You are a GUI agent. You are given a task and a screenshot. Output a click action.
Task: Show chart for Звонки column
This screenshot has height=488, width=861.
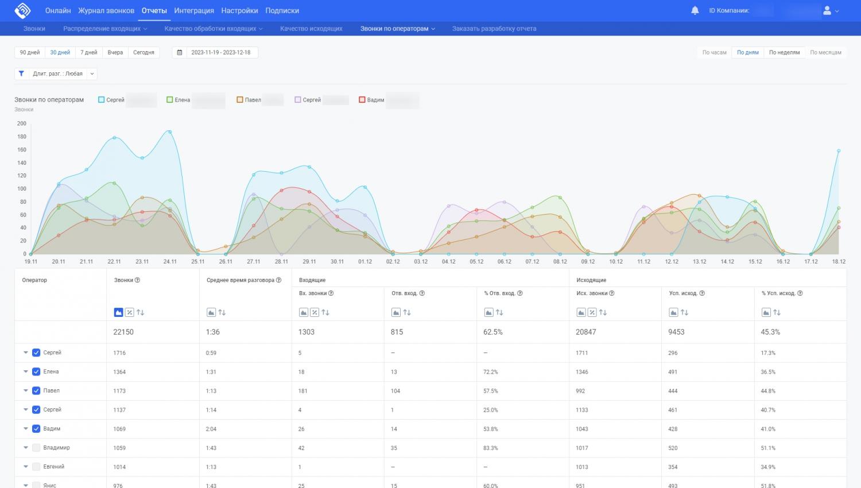[118, 312]
